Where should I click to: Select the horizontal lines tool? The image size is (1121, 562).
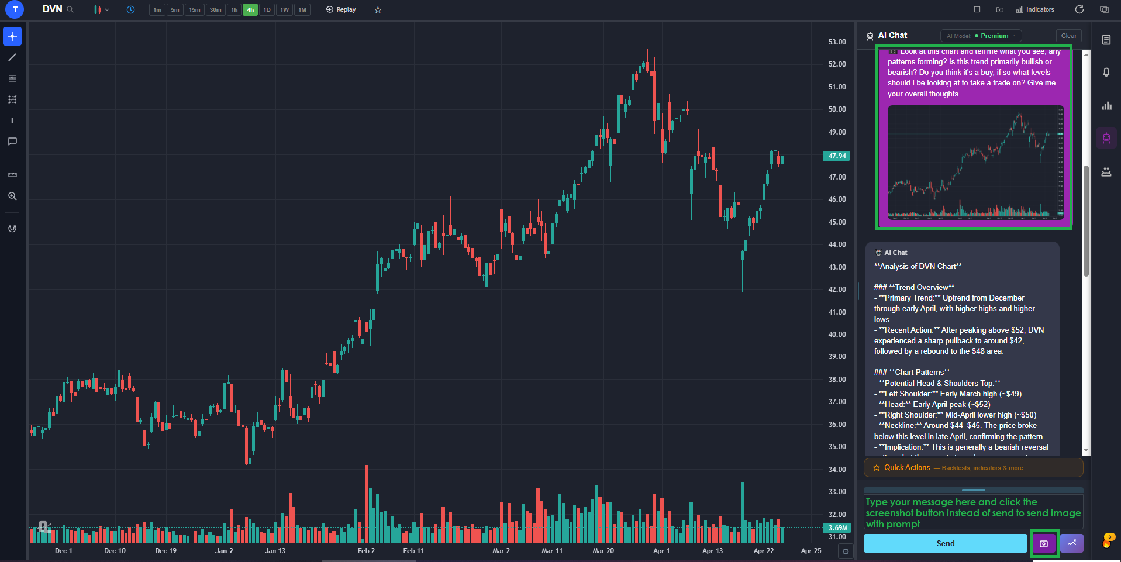coord(12,78)
